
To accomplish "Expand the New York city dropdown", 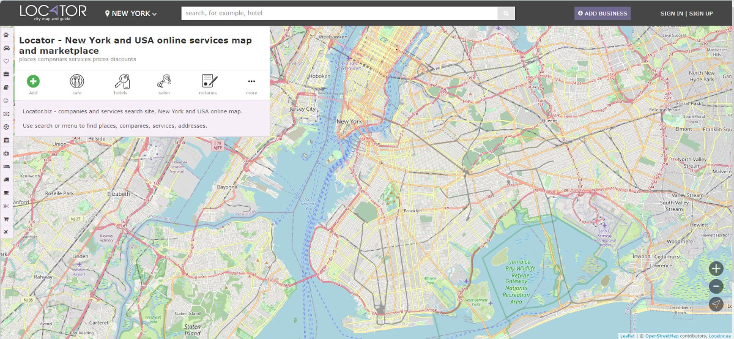I will click(x=131, y=13).
